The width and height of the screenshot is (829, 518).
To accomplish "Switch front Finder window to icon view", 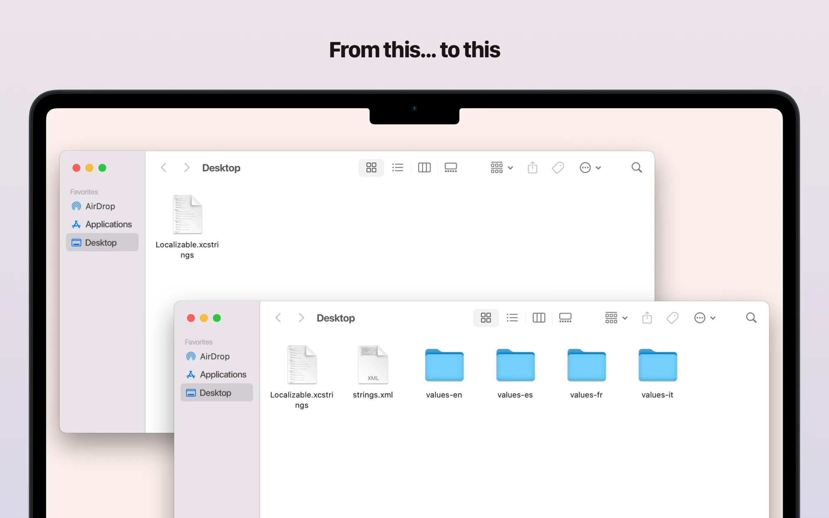I will tap(485, 318).
